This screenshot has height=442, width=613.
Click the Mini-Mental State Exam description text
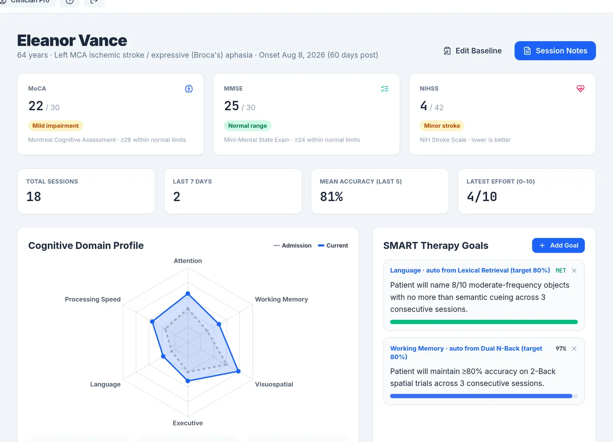click(292, 140)
